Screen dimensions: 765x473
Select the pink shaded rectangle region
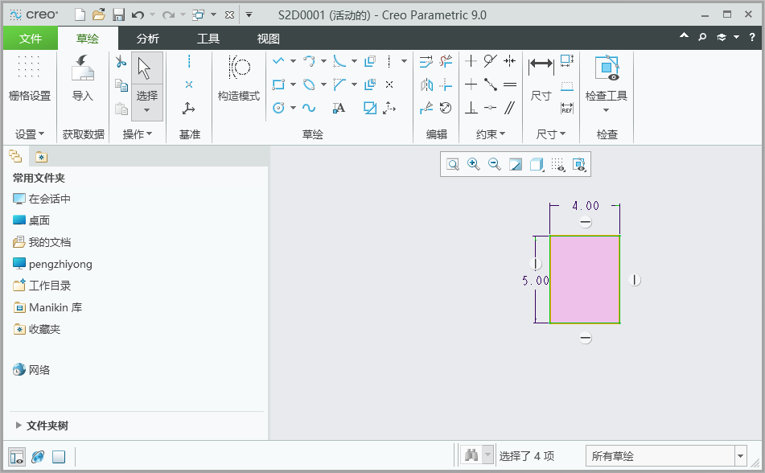point(585,279)
